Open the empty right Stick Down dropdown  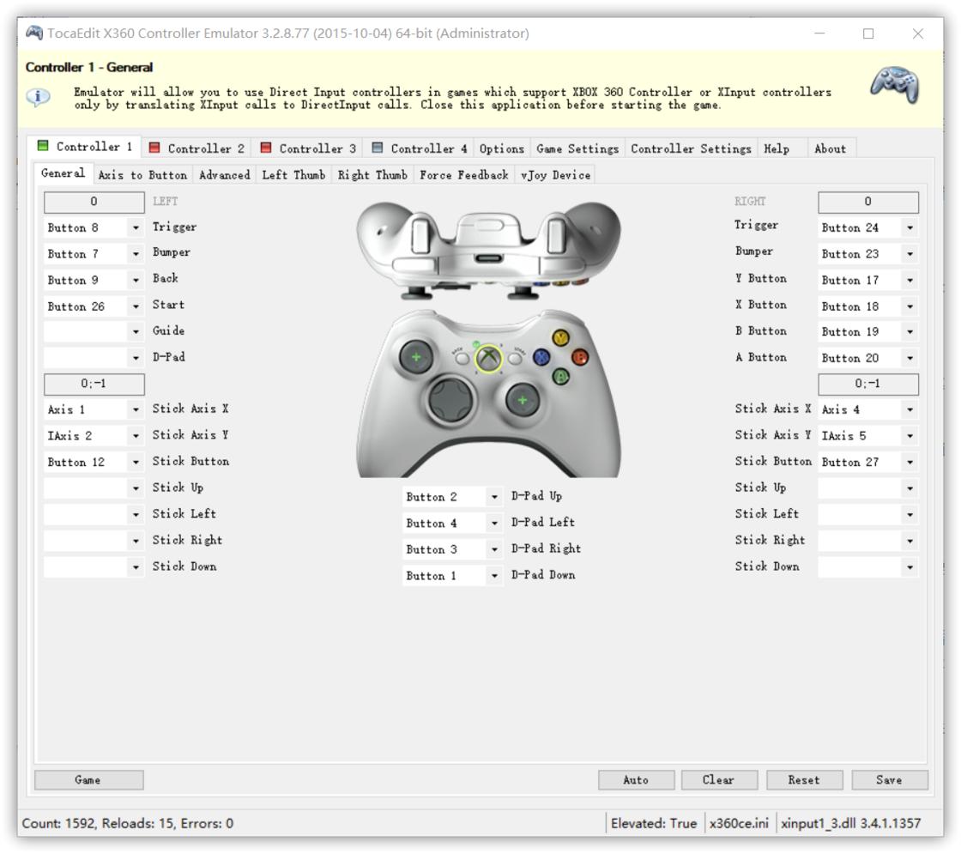[x=867, y=567]
